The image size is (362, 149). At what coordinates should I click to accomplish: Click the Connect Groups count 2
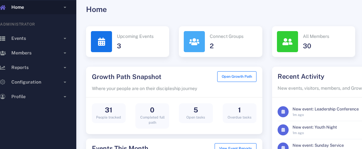pos(211,46)
